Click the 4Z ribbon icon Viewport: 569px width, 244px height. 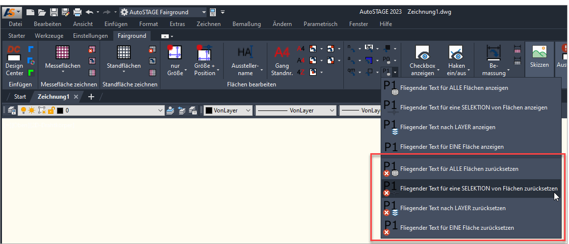[x=301, y=72]
